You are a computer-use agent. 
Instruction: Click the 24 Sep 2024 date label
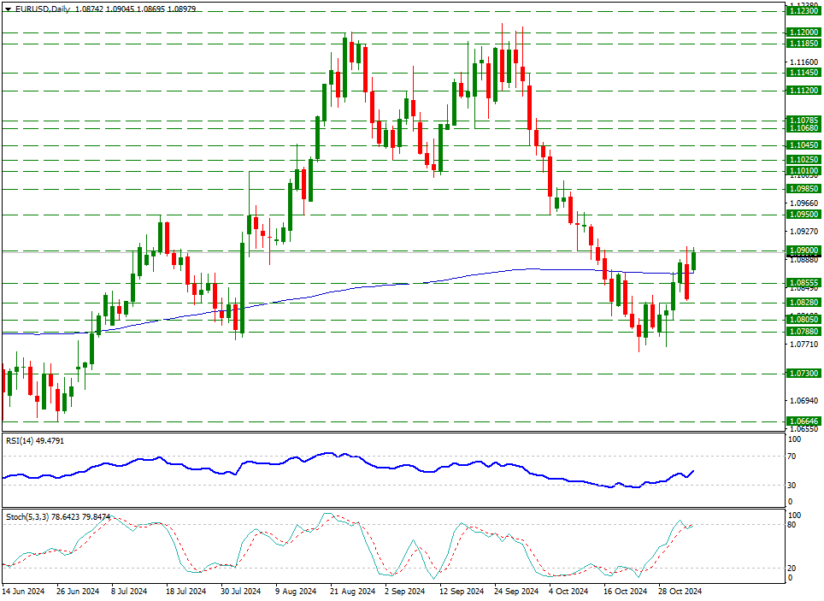pyautogui.click(x=516, y=592)
